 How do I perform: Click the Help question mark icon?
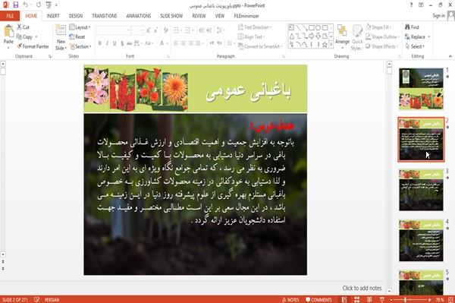(x=411, y=5)
